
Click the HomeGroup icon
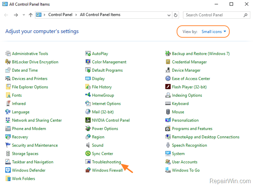point(88,95)
